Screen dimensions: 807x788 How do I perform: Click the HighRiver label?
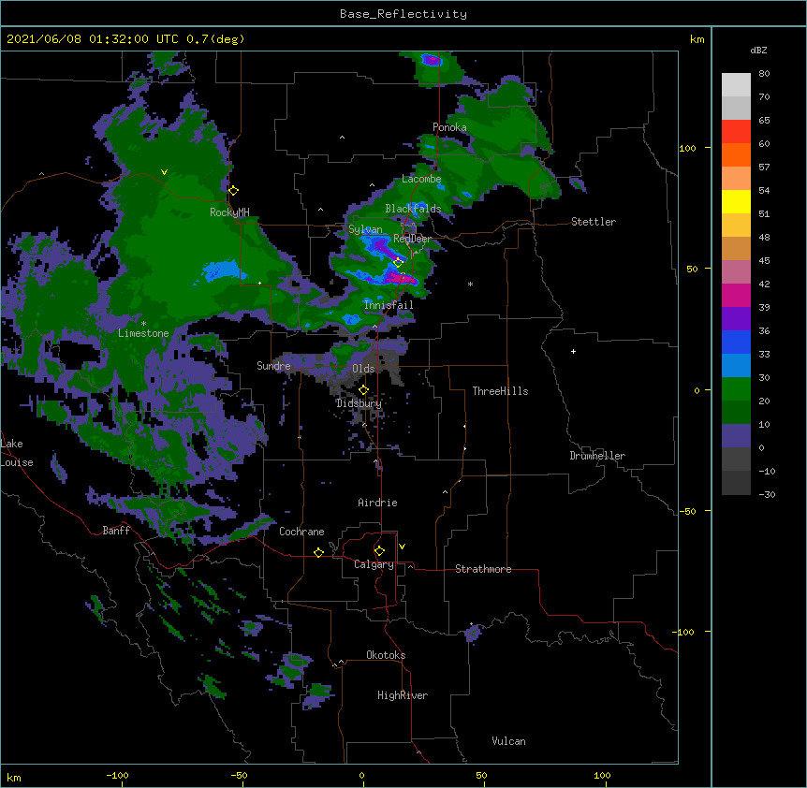coord(403,695)
